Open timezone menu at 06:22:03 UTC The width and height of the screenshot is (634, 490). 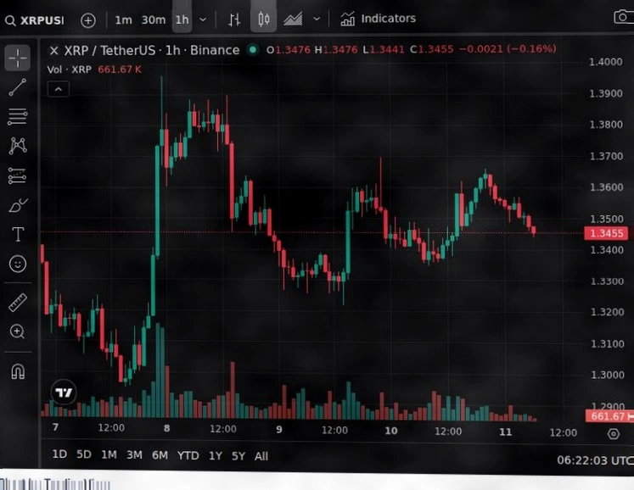pyautogui.click(x=595, y=460)
